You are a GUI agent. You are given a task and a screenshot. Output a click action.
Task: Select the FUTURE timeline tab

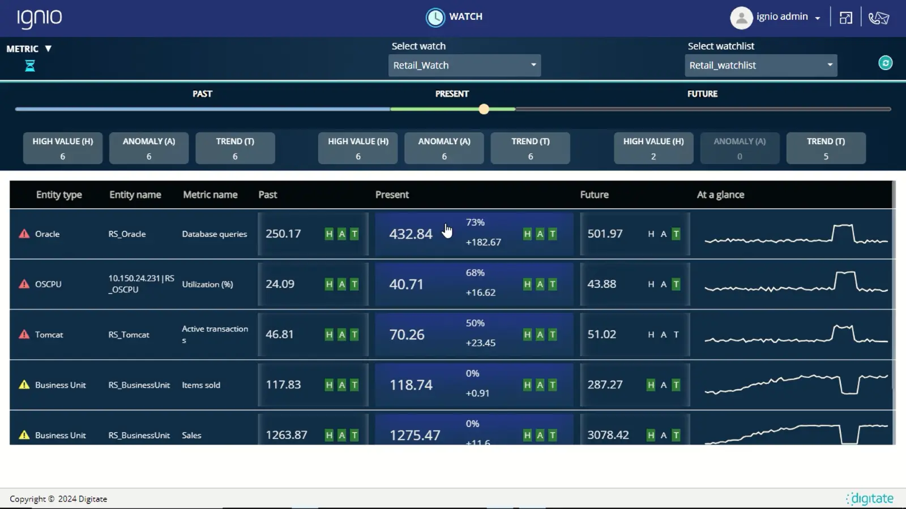[702, 94]
